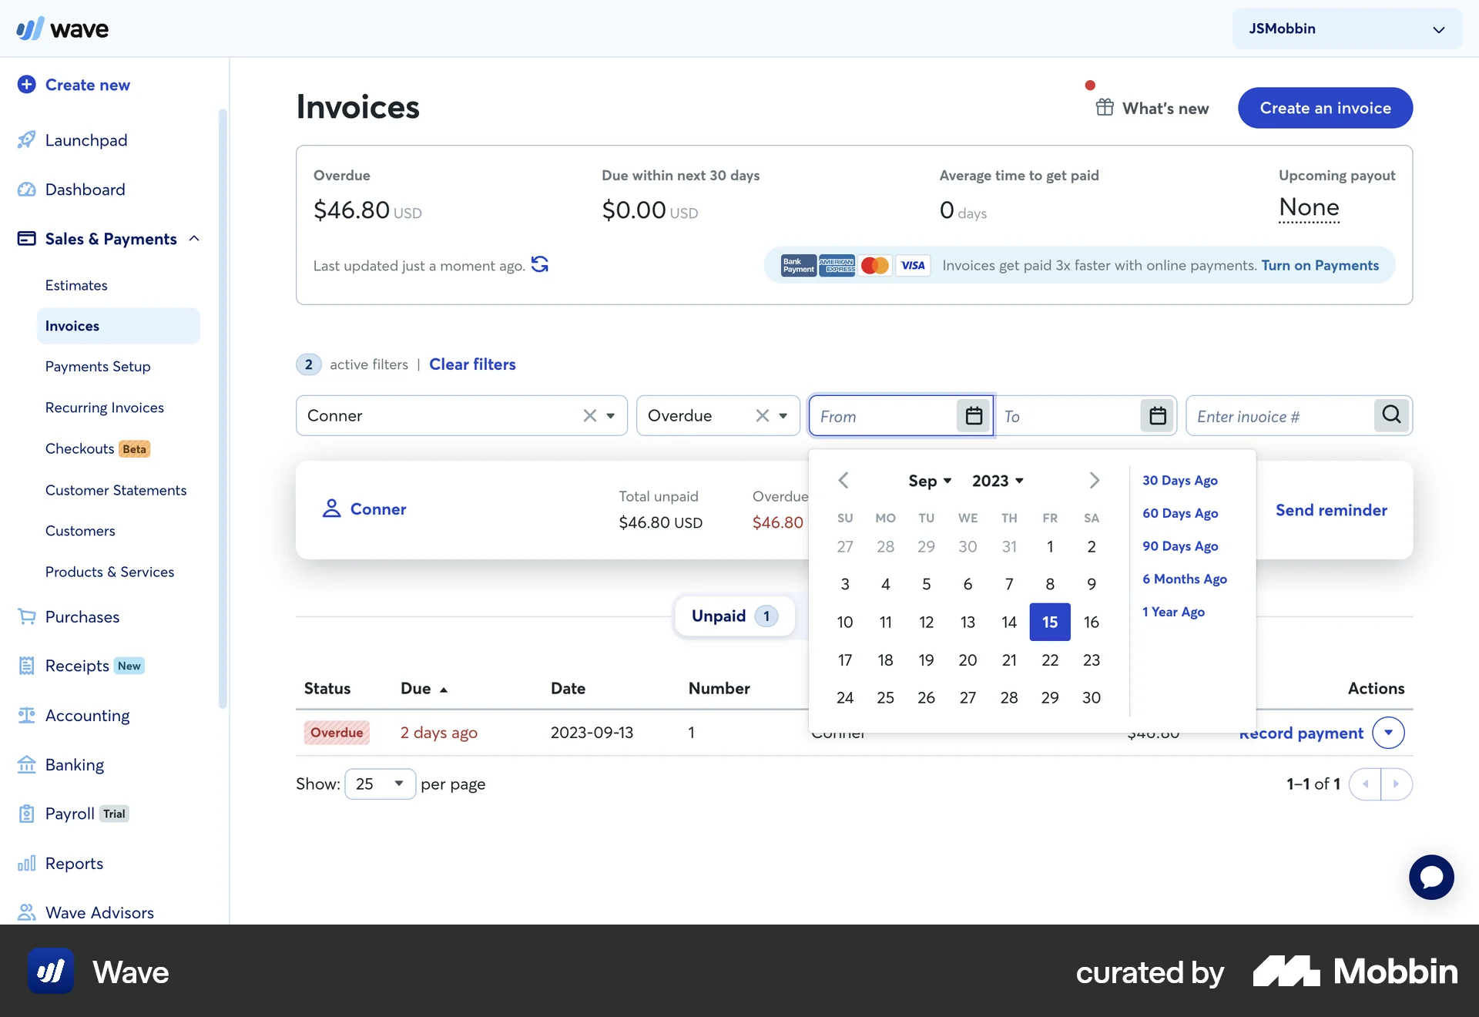Image resolution: width=1479 pixels, height=1017 pixels.
Task: Click the Turn on Payments link
Action: (x=1320, y=265)
